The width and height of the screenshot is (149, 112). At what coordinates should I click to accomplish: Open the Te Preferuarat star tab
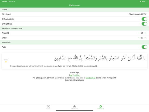point(74,107)
